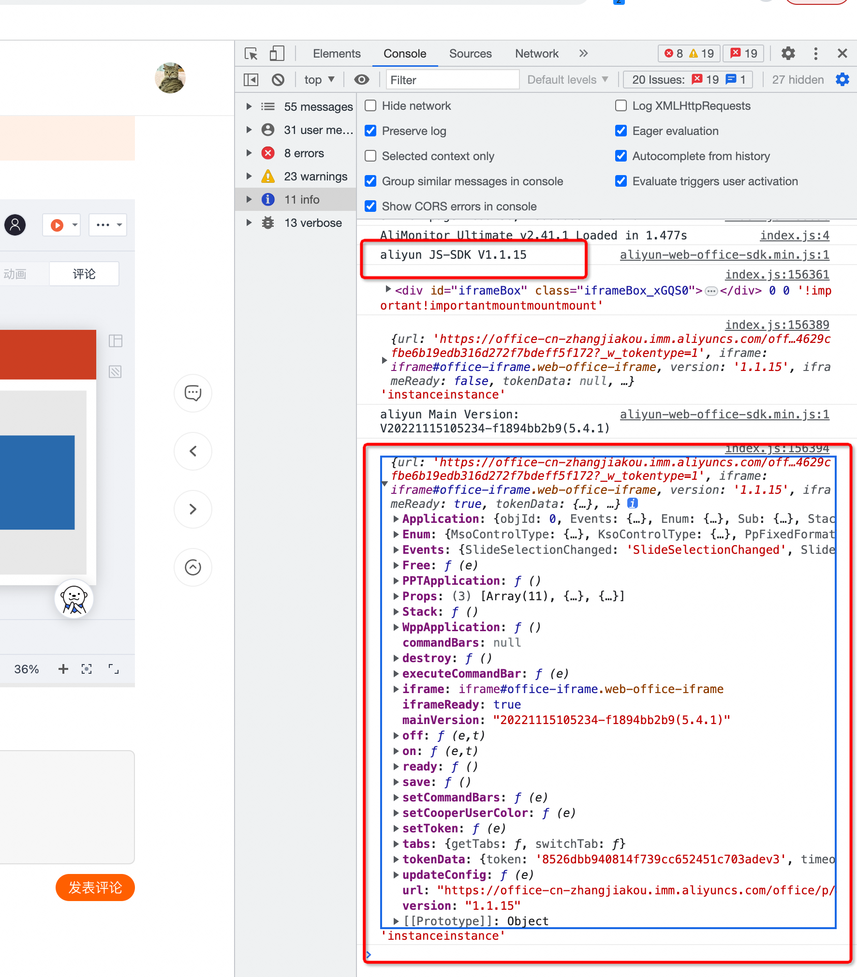The image size is (857, 977).
Task: Switch to the Elements tab
Action: pos(337,54)
